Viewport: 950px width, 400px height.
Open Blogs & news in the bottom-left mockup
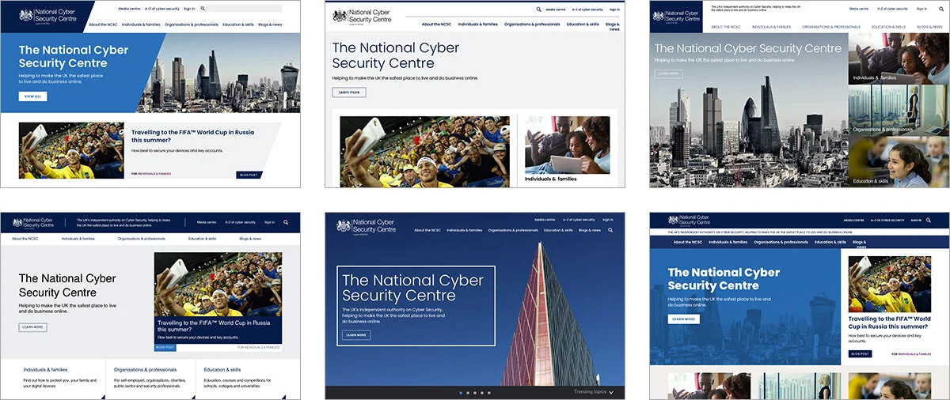[250, 238]
